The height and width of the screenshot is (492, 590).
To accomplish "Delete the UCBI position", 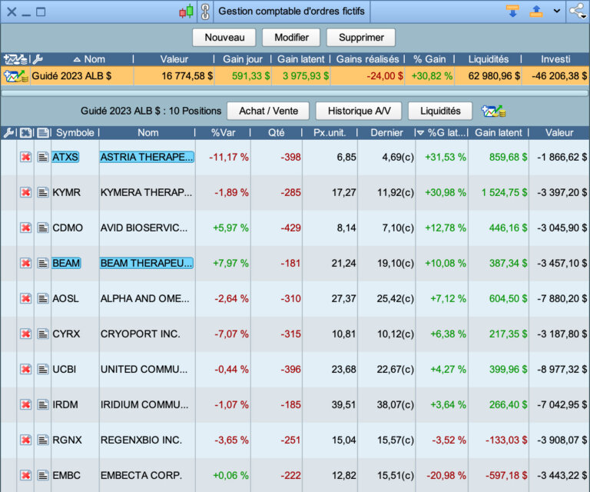I will coord(25,369).
